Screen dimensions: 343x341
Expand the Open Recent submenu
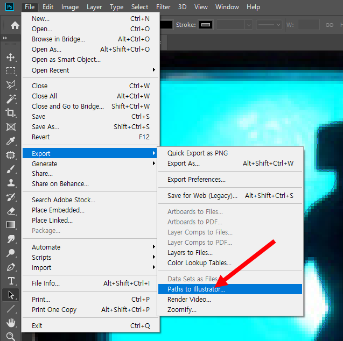[90, 70]
